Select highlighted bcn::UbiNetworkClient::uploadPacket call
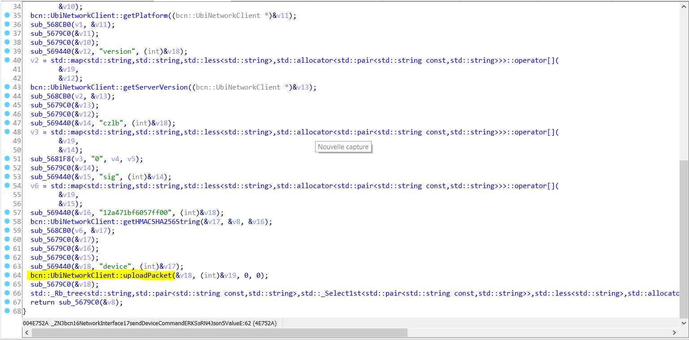 coord(101,275)
